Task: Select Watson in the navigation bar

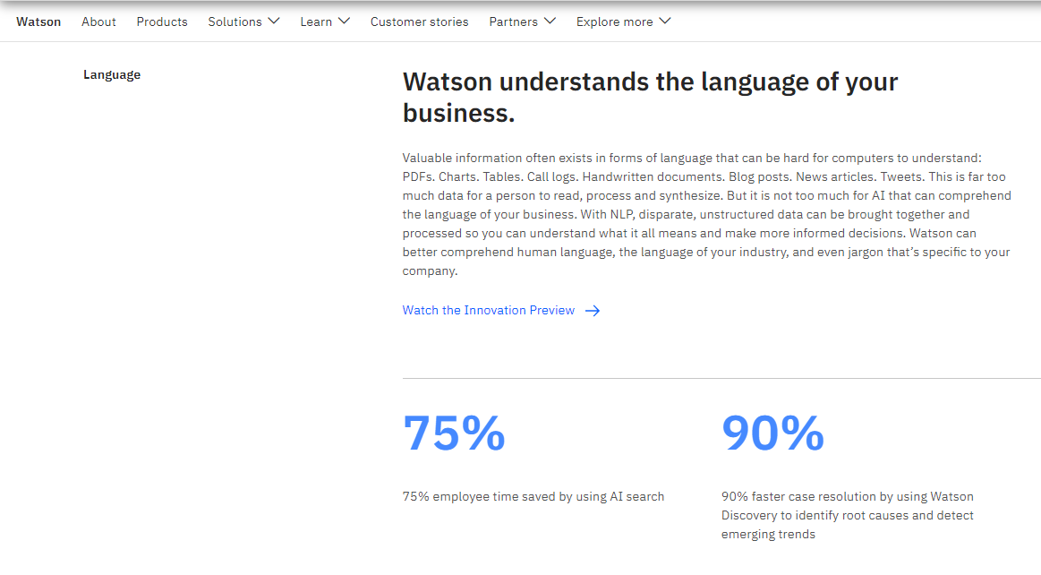Action: click(38, 21)
